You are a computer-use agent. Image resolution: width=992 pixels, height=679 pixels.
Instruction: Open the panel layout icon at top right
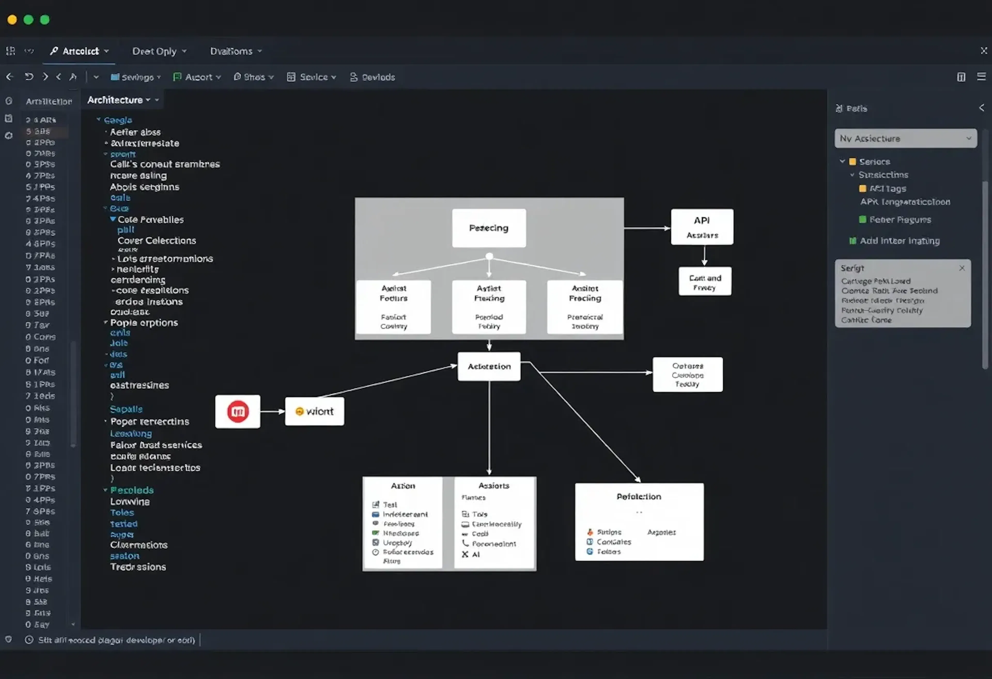pos(961,77)
